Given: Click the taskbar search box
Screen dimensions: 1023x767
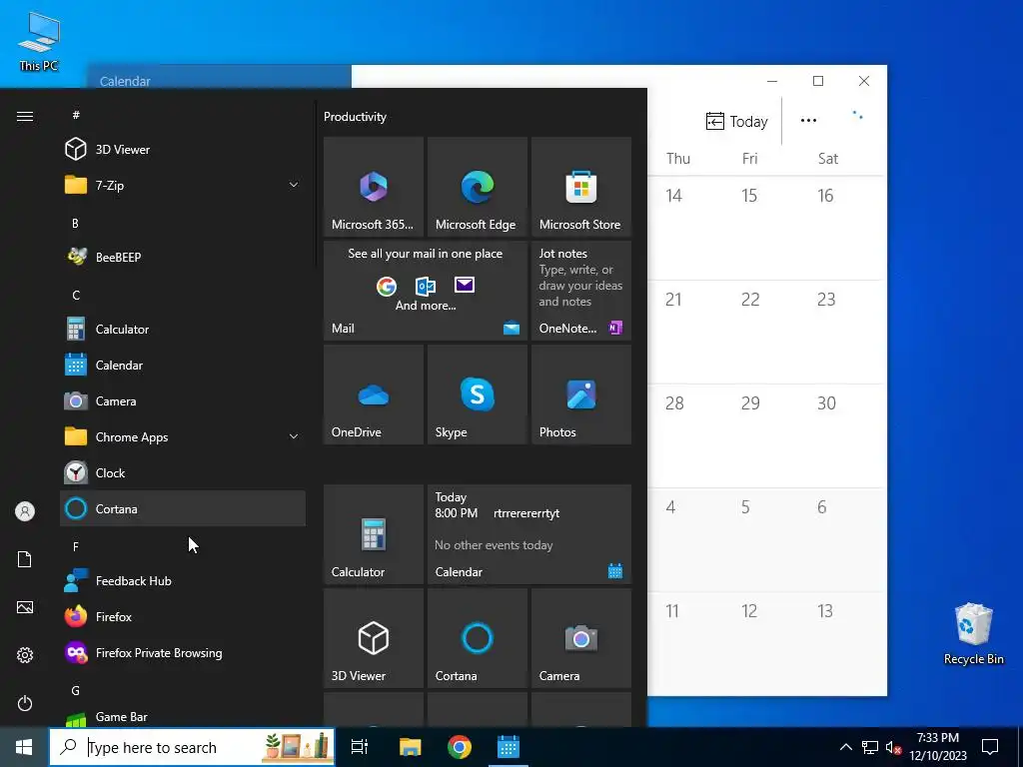Looking at the screenshot, I should click(x=192, y=747).
